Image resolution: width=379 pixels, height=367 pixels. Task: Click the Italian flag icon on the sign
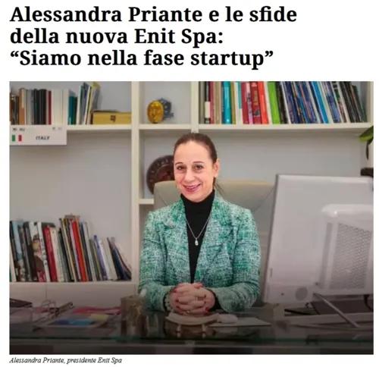[17, 138]
